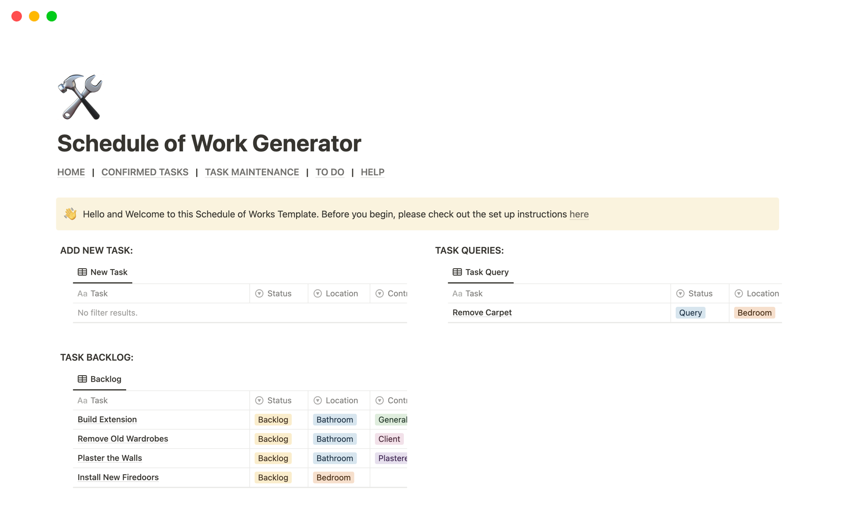
Task: Open the CONFIRMED TASKS navigation link
Action: pos(145,172)
